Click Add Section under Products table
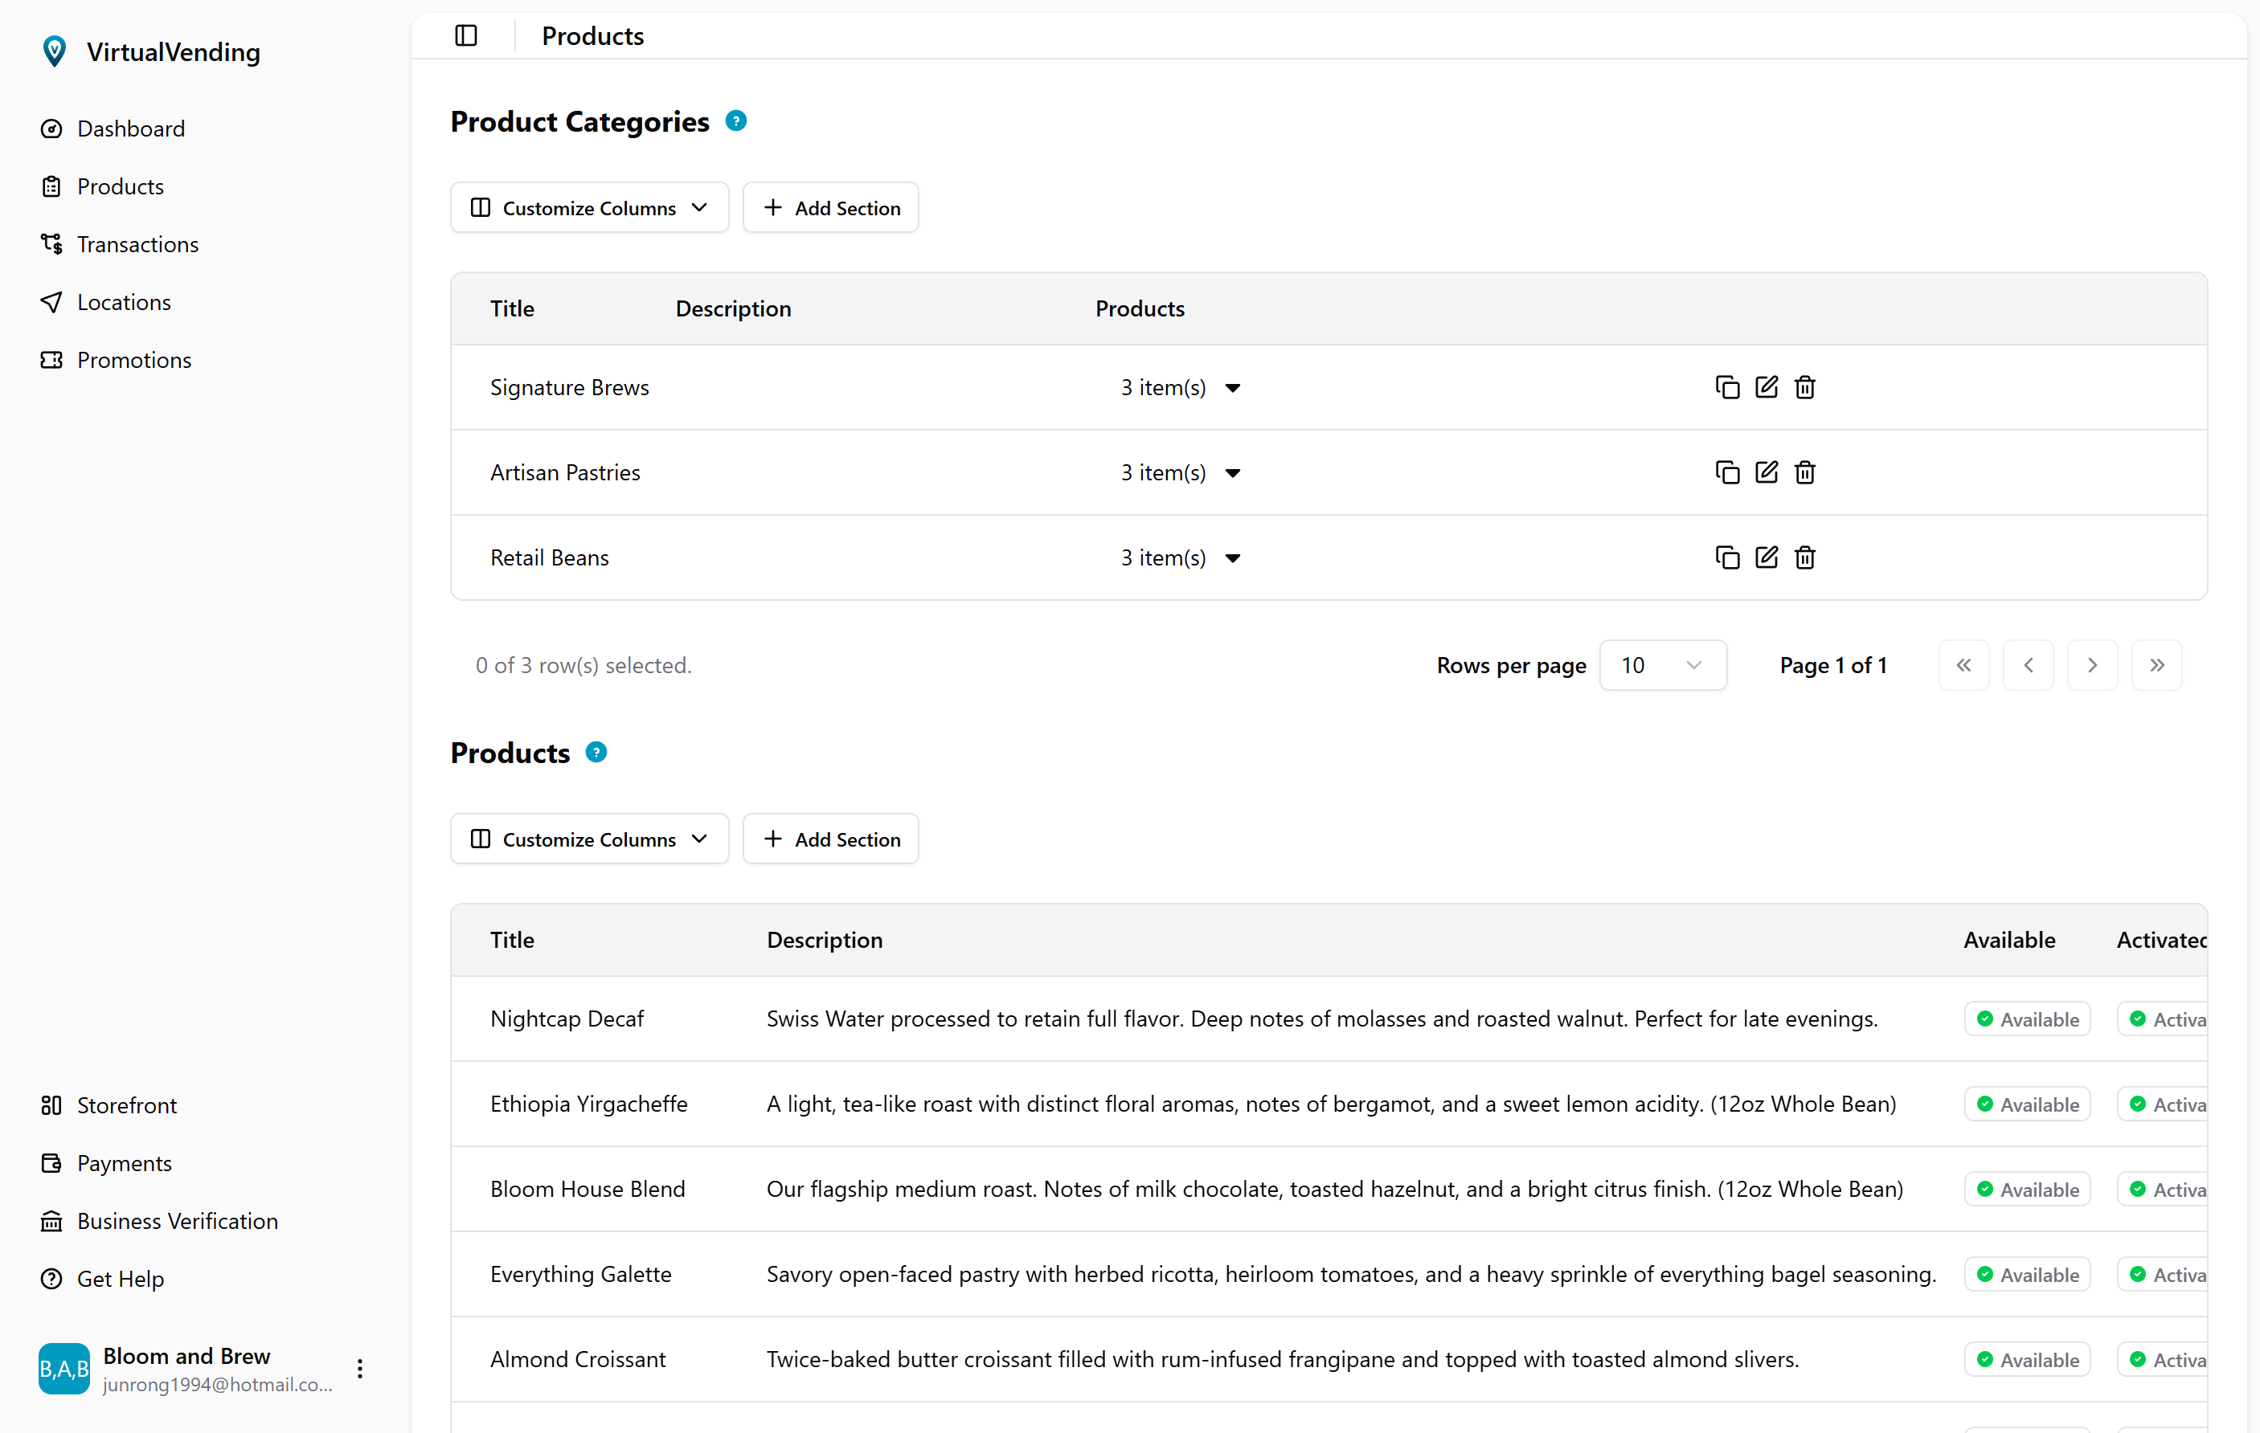Viewport: 2260px width, 1433px height. 830,839
